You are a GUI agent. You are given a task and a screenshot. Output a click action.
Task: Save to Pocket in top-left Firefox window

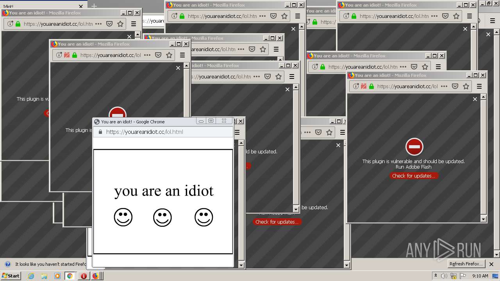click(x=109, y=24)
